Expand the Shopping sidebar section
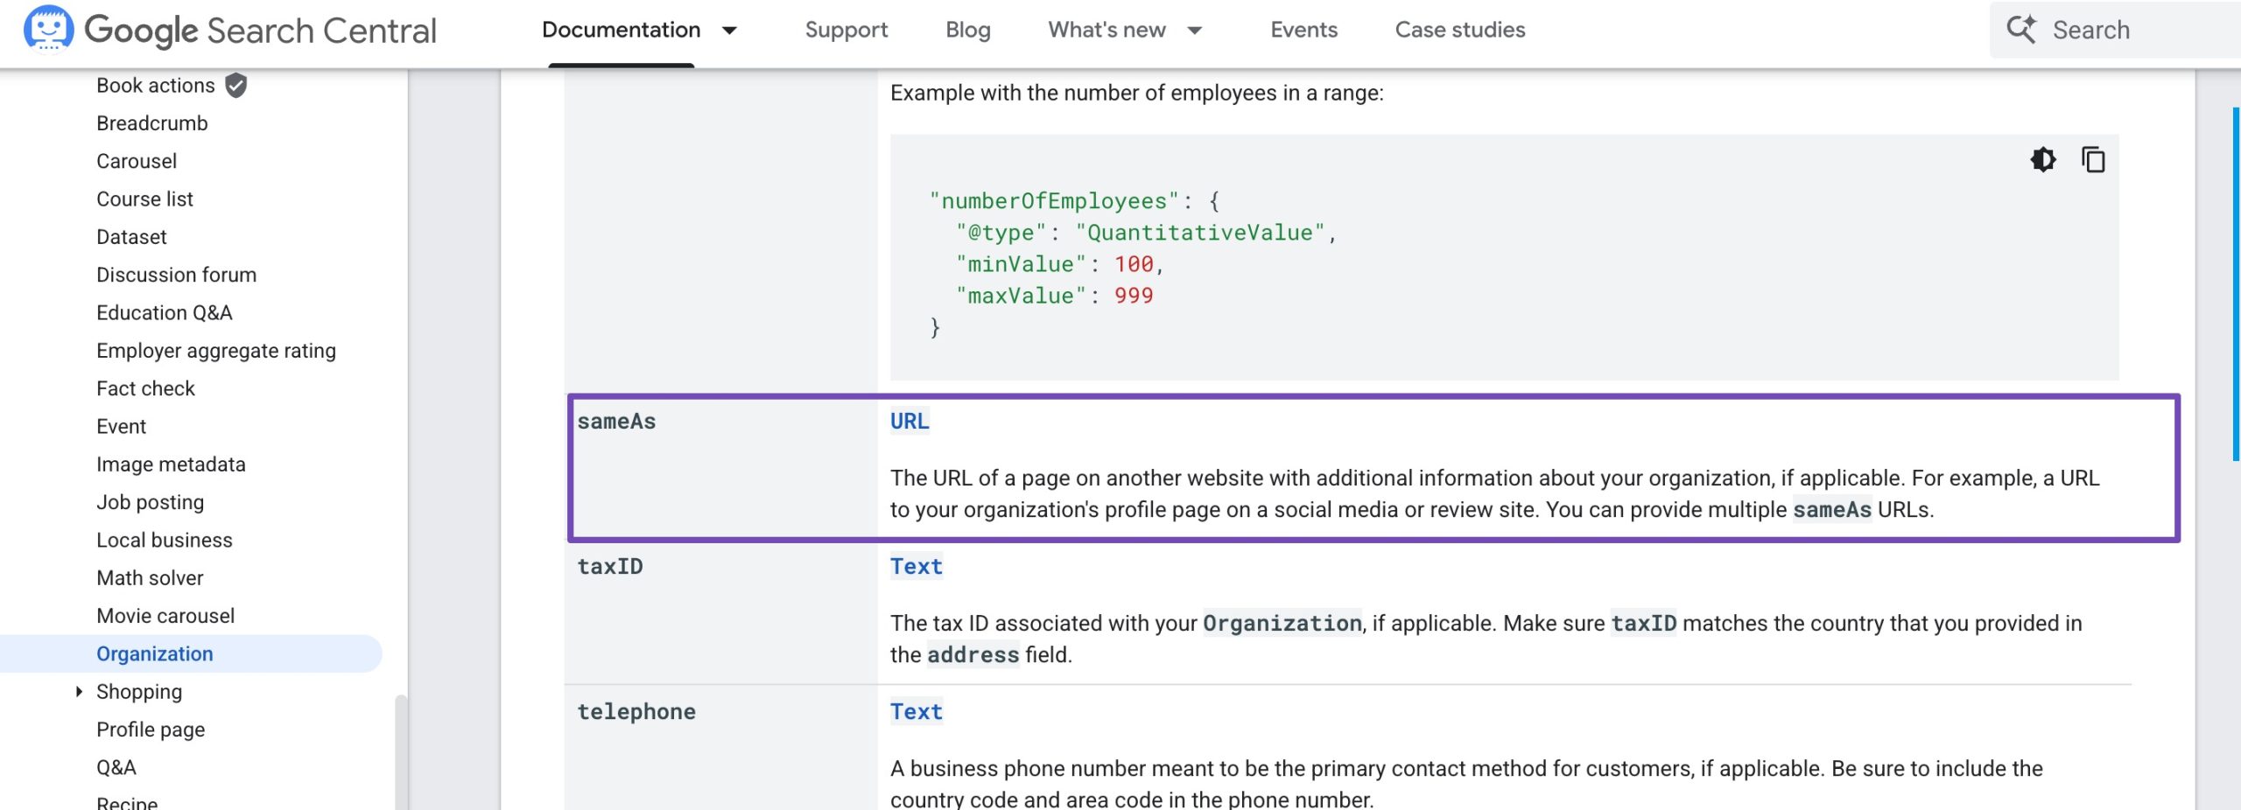This screenshot has height=810, width=2241. coord(79,692)
